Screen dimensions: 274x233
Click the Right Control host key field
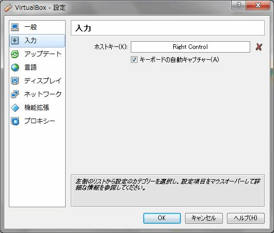pyautogui.click(x=190, y=47)
